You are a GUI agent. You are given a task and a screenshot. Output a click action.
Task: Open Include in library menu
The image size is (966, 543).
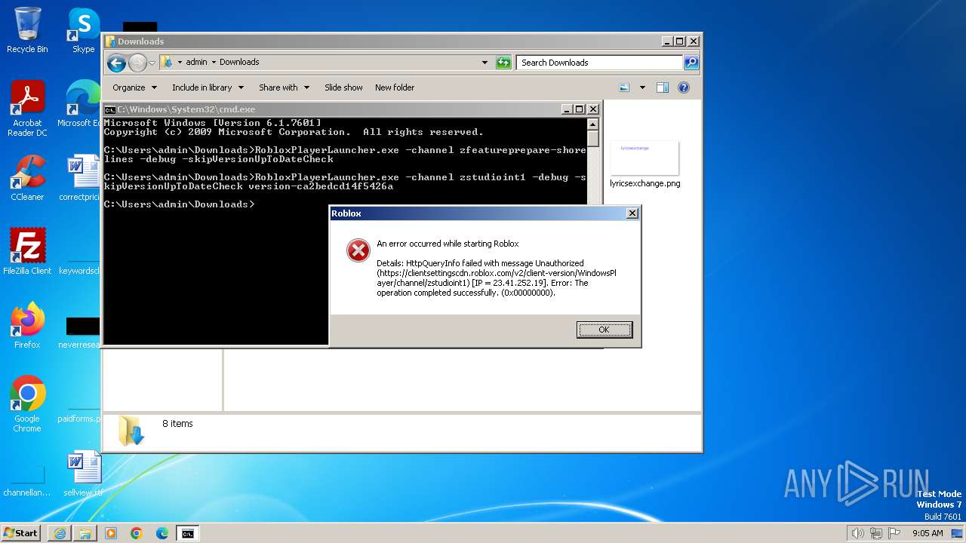(x=208, y=87)
